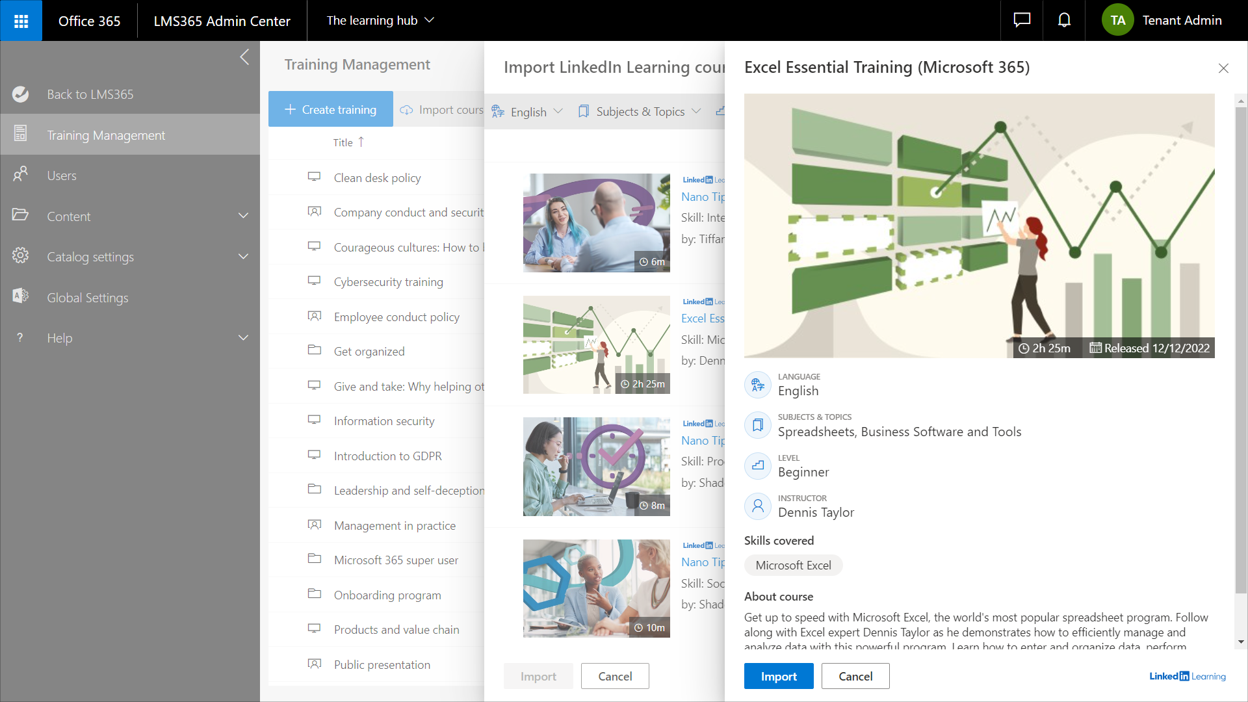Click Import courses in the toolbar
The height and width of the screenshot is (702, 1248).
(442, 110)
